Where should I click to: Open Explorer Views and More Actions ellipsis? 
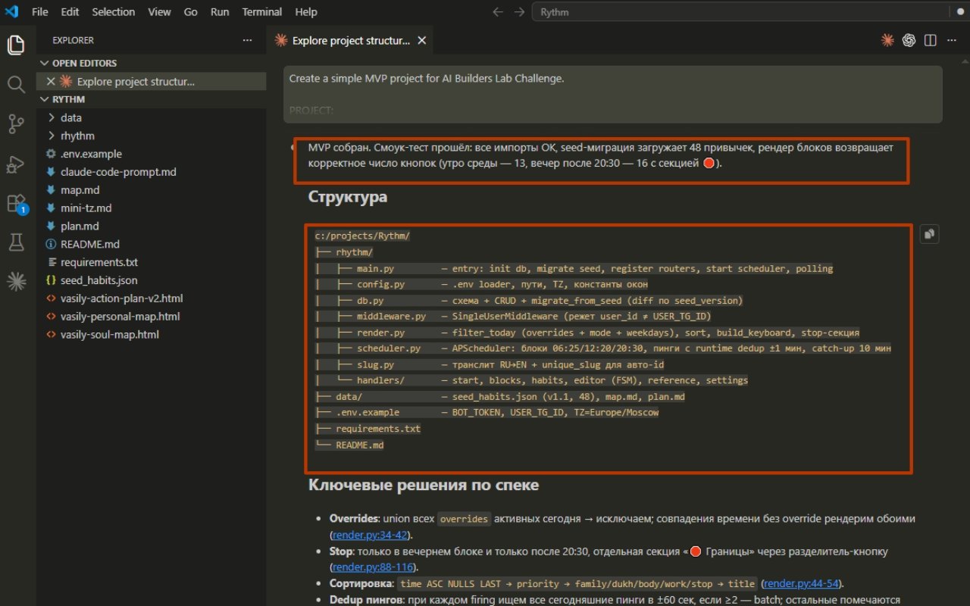(247, 40)
